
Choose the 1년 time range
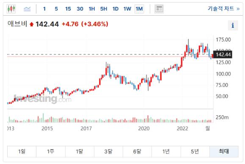(166, 151)
